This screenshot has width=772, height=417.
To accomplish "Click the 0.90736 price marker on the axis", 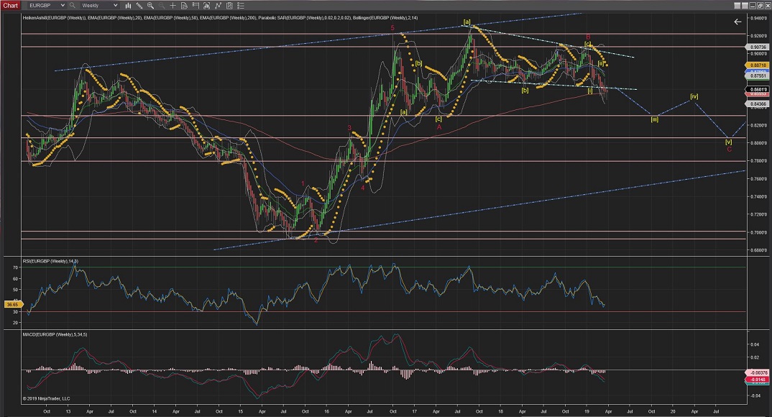I will pos(758,47).
